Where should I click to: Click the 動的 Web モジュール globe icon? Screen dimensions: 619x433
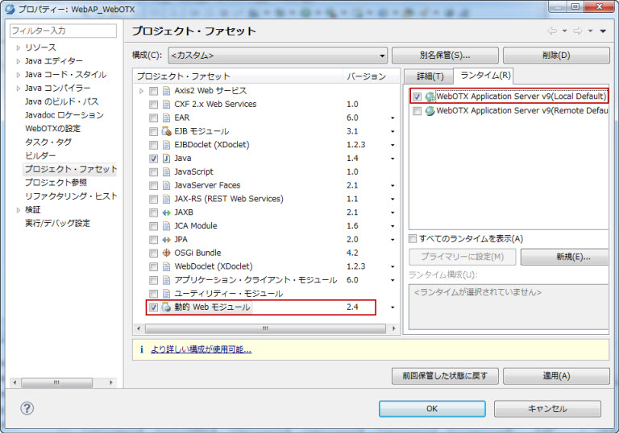[167, 307]
